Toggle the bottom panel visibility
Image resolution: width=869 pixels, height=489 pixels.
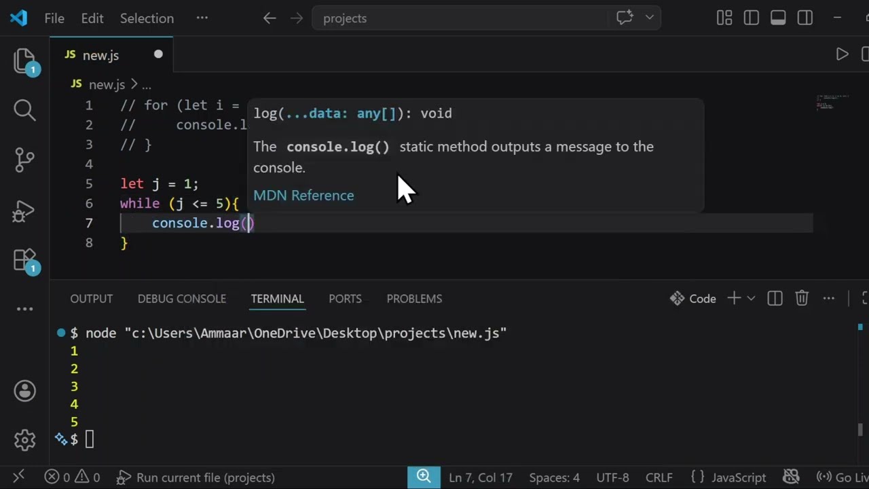tap(778, 18)
